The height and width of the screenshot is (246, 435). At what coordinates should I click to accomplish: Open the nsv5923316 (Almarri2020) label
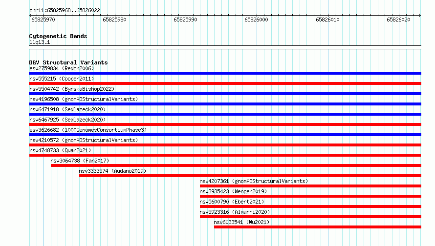coord(235,212)
